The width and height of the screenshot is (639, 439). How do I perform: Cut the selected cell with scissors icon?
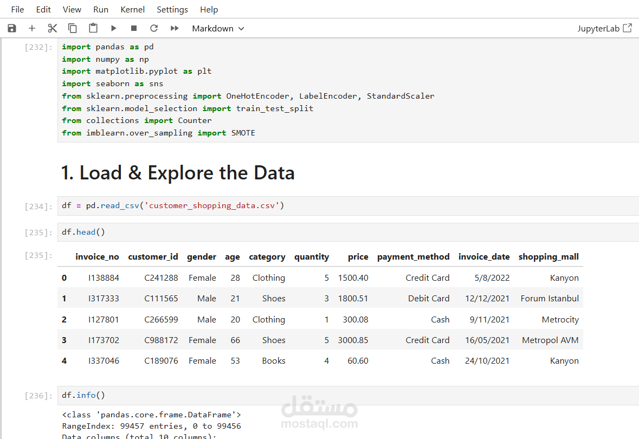pos(52,28)
